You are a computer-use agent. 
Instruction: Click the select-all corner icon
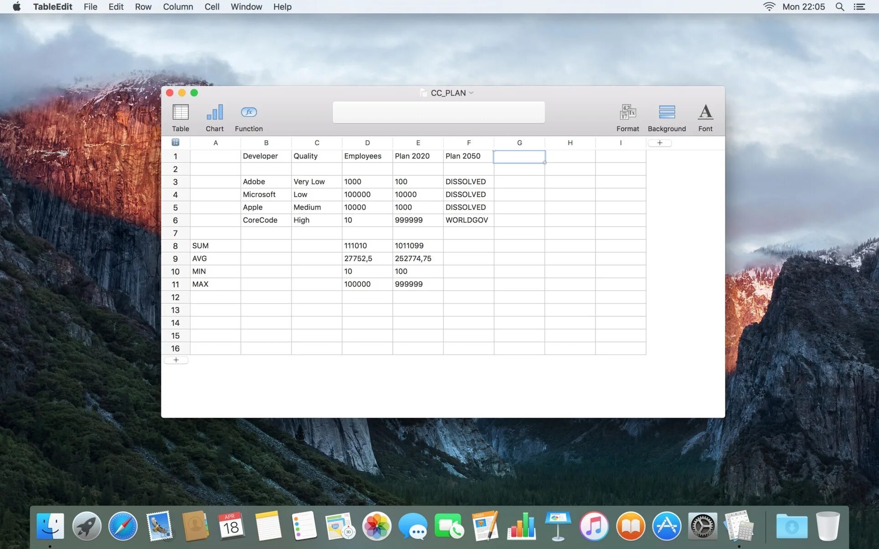[175, 142]
